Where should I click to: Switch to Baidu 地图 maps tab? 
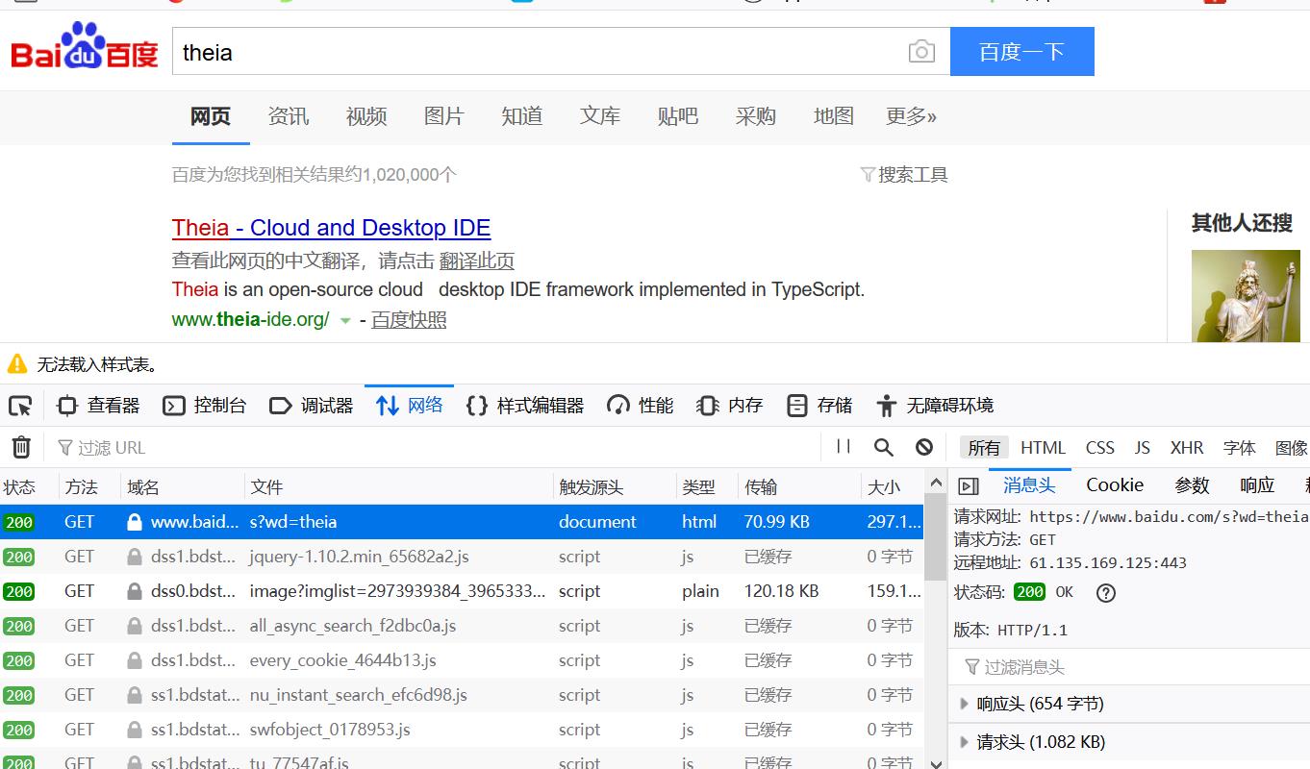point(834,116)
